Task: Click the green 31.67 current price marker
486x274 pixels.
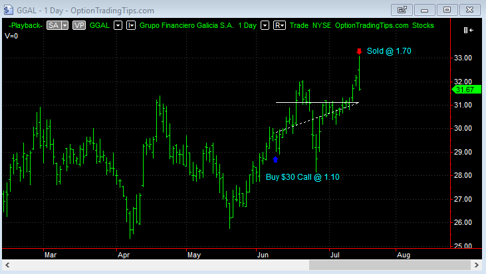Action: pyautogui.click(x=467, y=90)
